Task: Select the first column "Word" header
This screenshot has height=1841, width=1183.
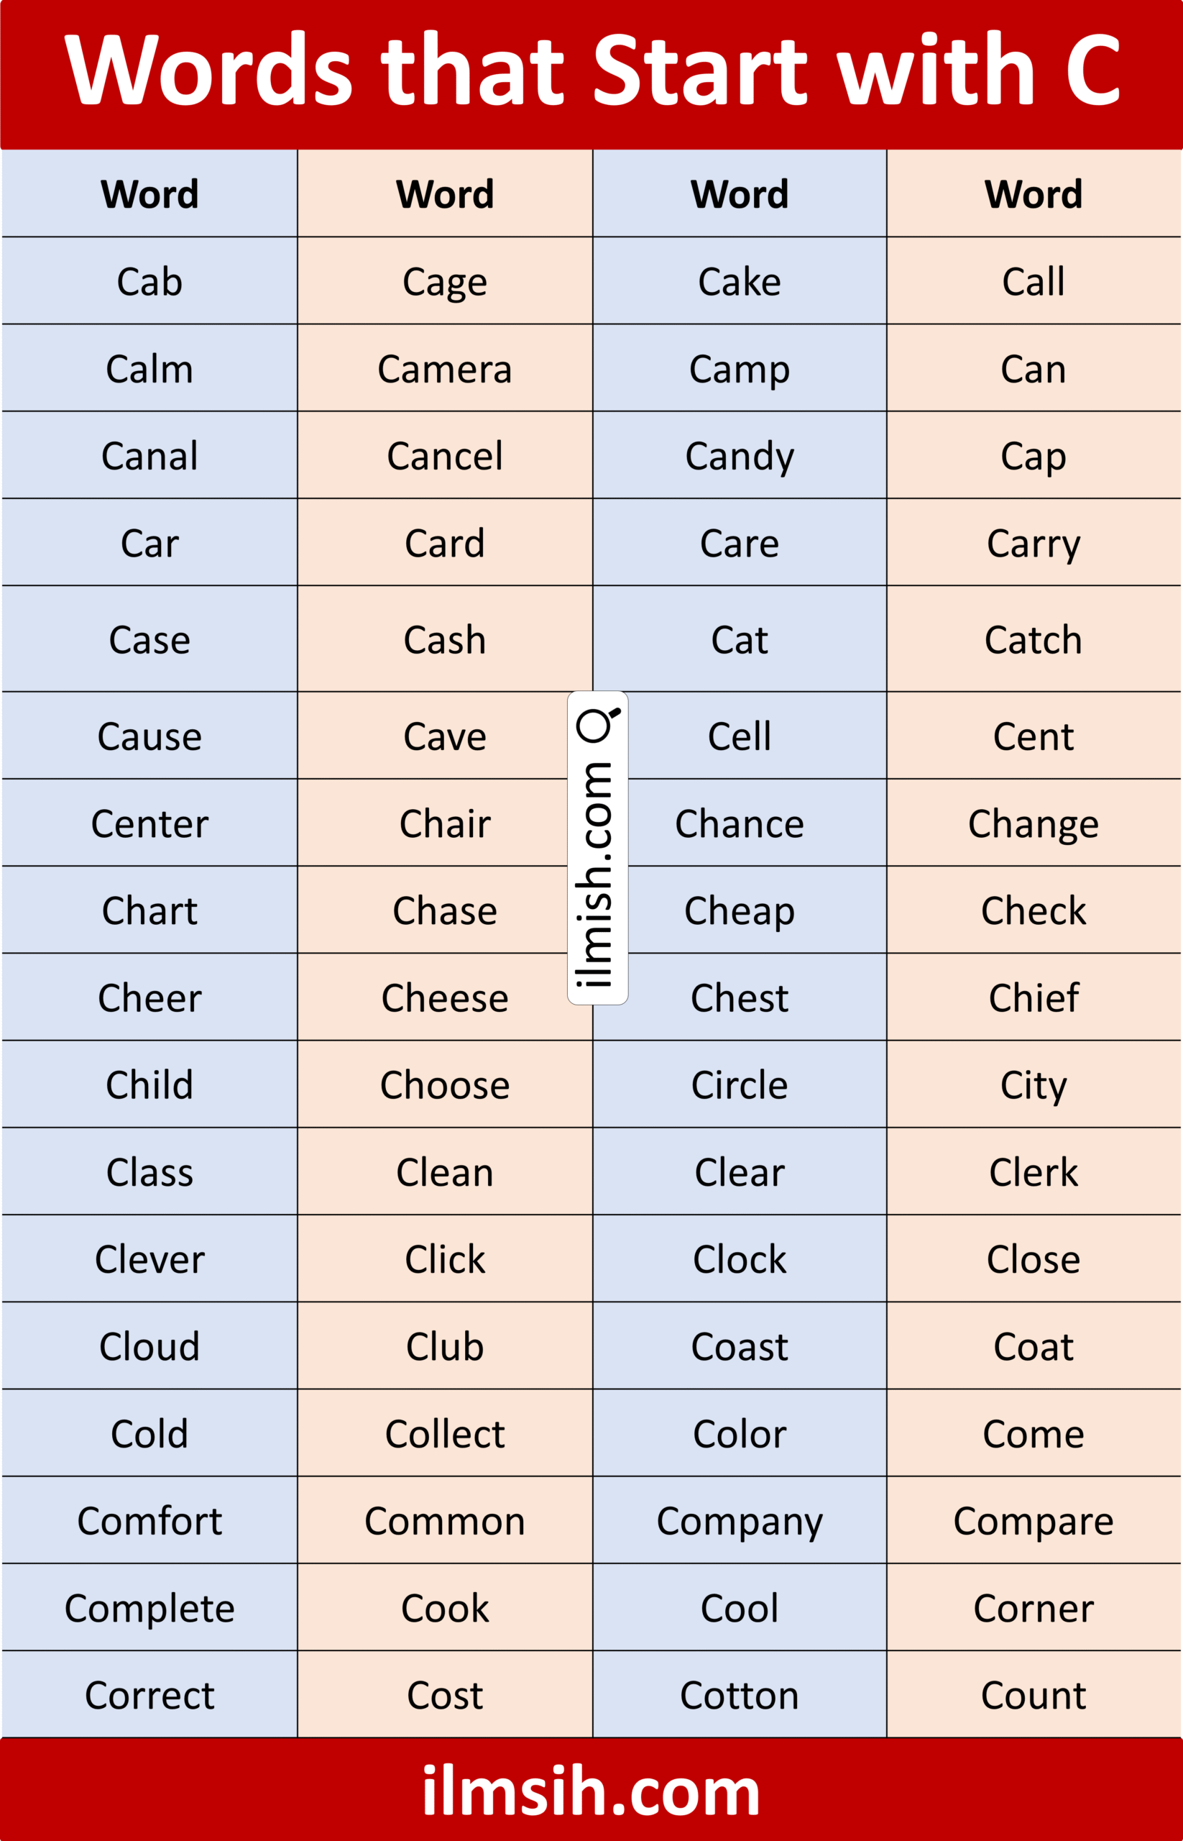Action: [x=149, y=193]
